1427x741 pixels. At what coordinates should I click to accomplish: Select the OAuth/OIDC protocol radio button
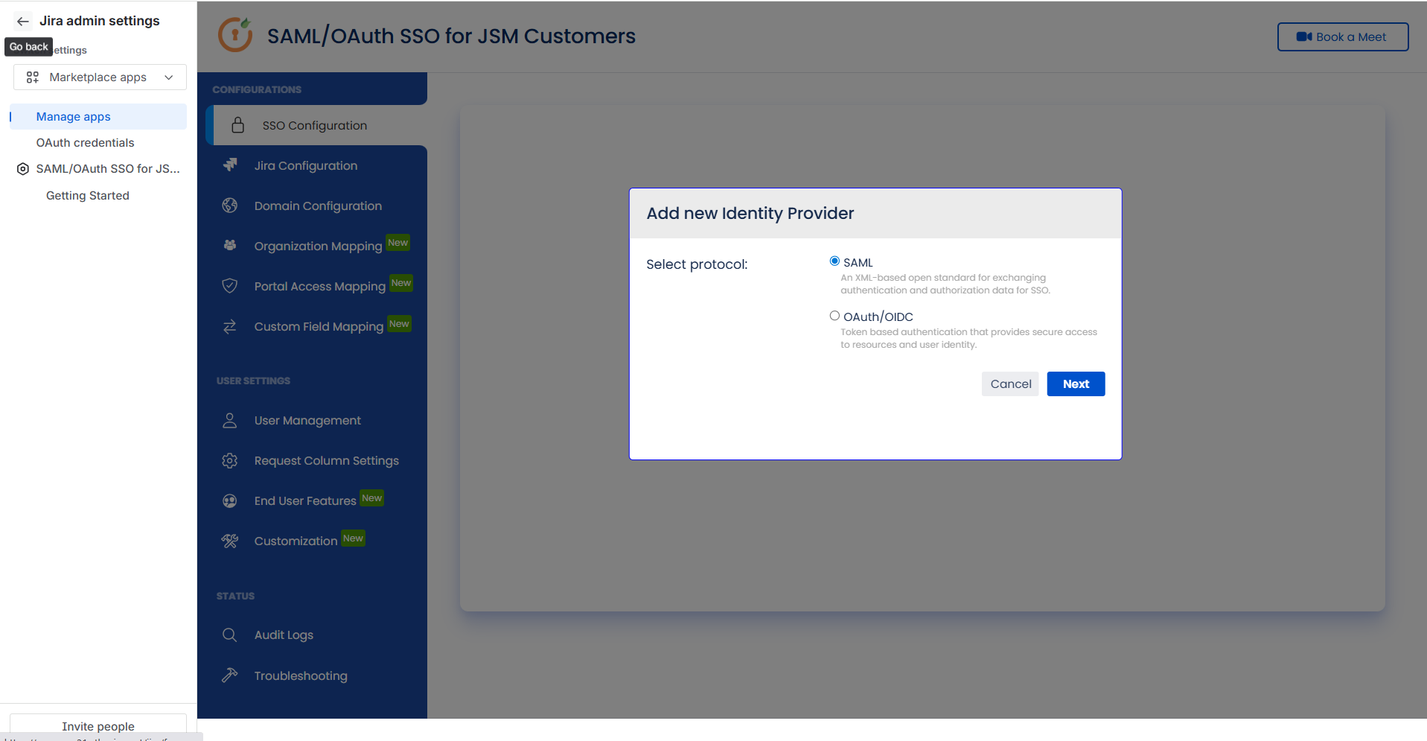click(834, 316)
